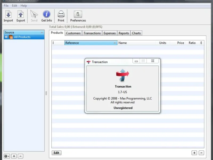The width and height of the screenshot is (213, 160).
Task: Sort by the Reference column header
Action: point(91,43)
